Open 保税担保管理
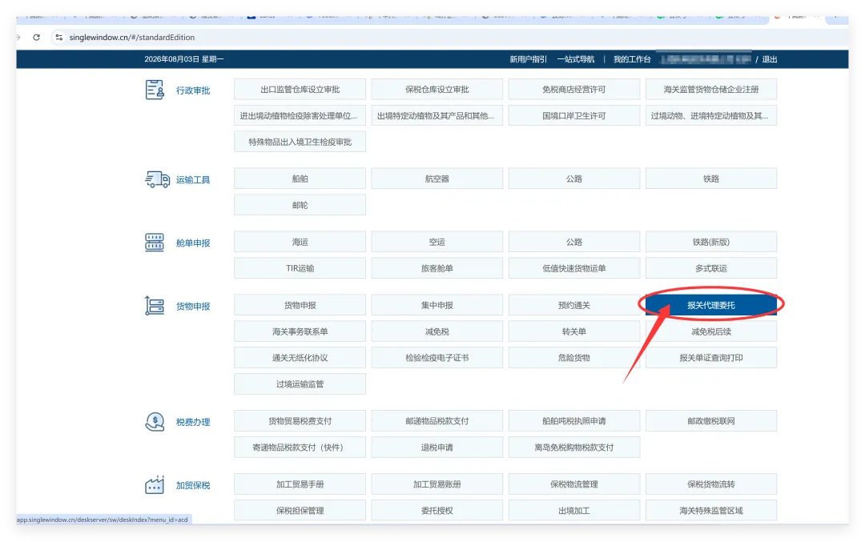Viewport: 865px width, 542px height. 300,511
